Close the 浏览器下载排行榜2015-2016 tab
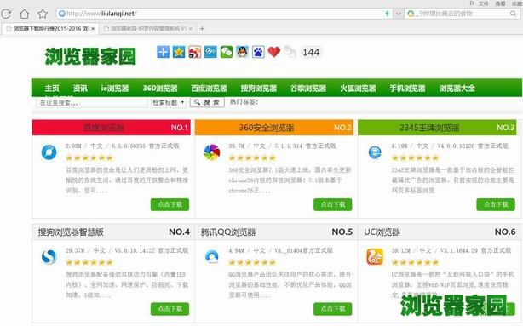The height and width of the screenshot is (326, 523). (x=93, y=29)
